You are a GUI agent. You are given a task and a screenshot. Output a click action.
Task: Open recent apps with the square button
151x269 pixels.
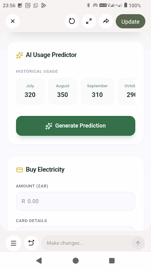[112, 261]
